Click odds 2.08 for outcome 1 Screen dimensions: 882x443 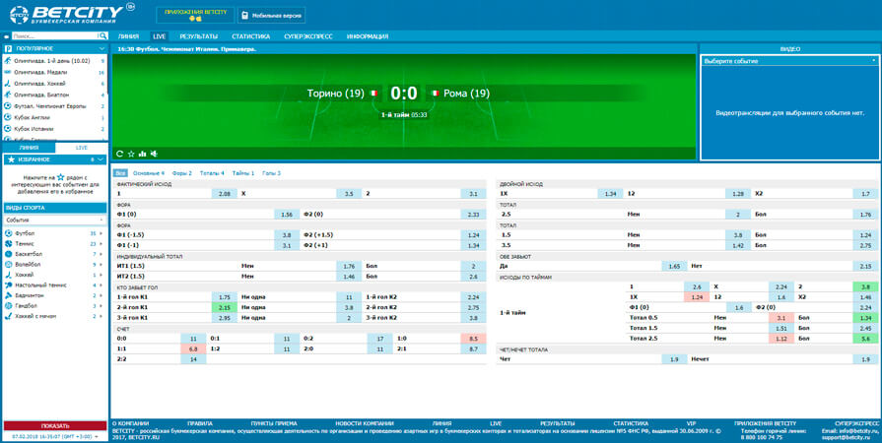(x=225, y=193)
